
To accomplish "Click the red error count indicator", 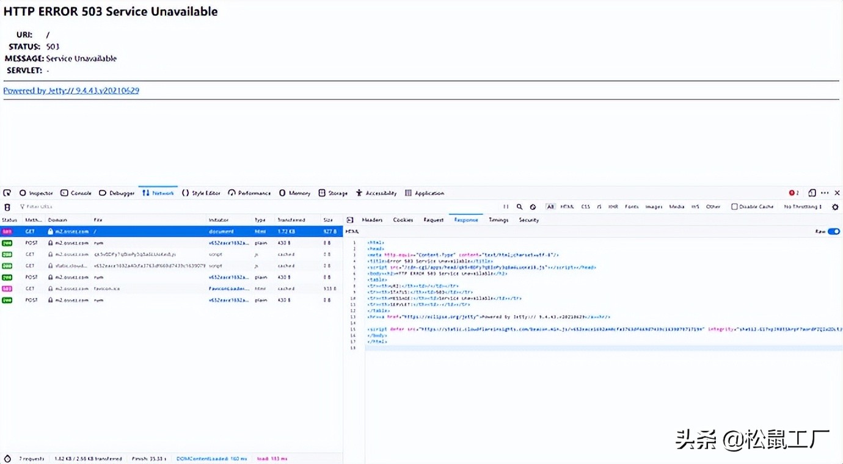I will (794, 193).
